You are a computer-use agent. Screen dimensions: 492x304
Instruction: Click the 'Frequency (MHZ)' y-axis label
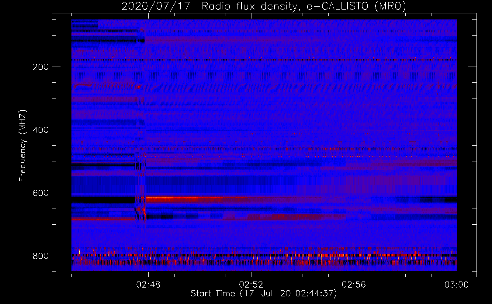pyautogui.click(x=23, y=146)
